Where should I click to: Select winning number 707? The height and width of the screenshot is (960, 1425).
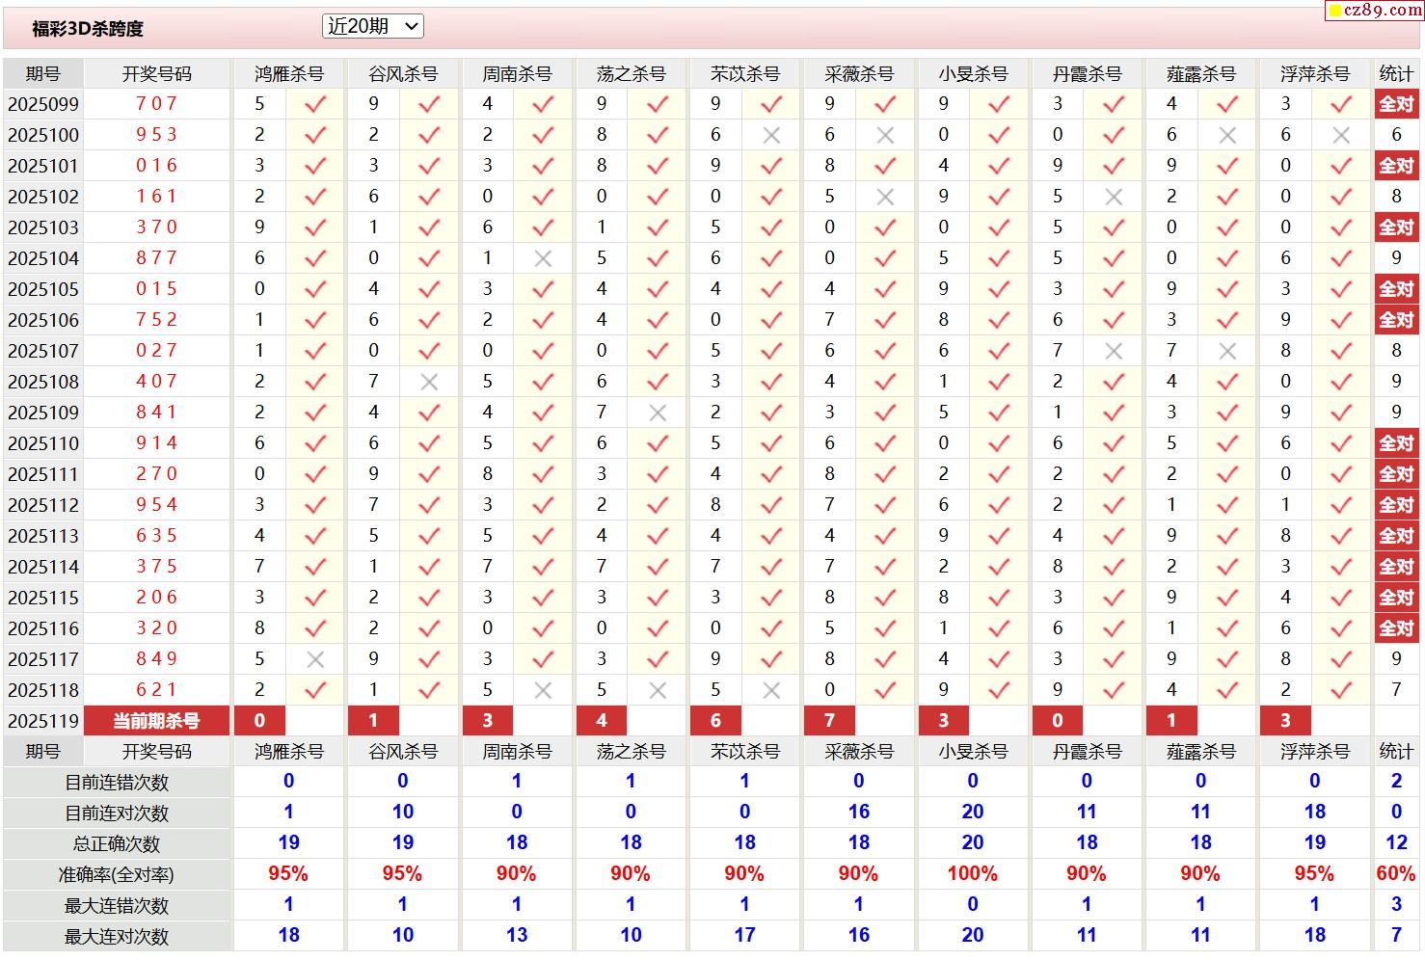pos(157,103)
